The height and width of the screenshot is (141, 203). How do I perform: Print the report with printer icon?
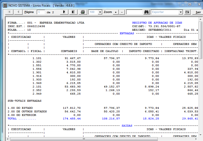(x=83, y=12)
